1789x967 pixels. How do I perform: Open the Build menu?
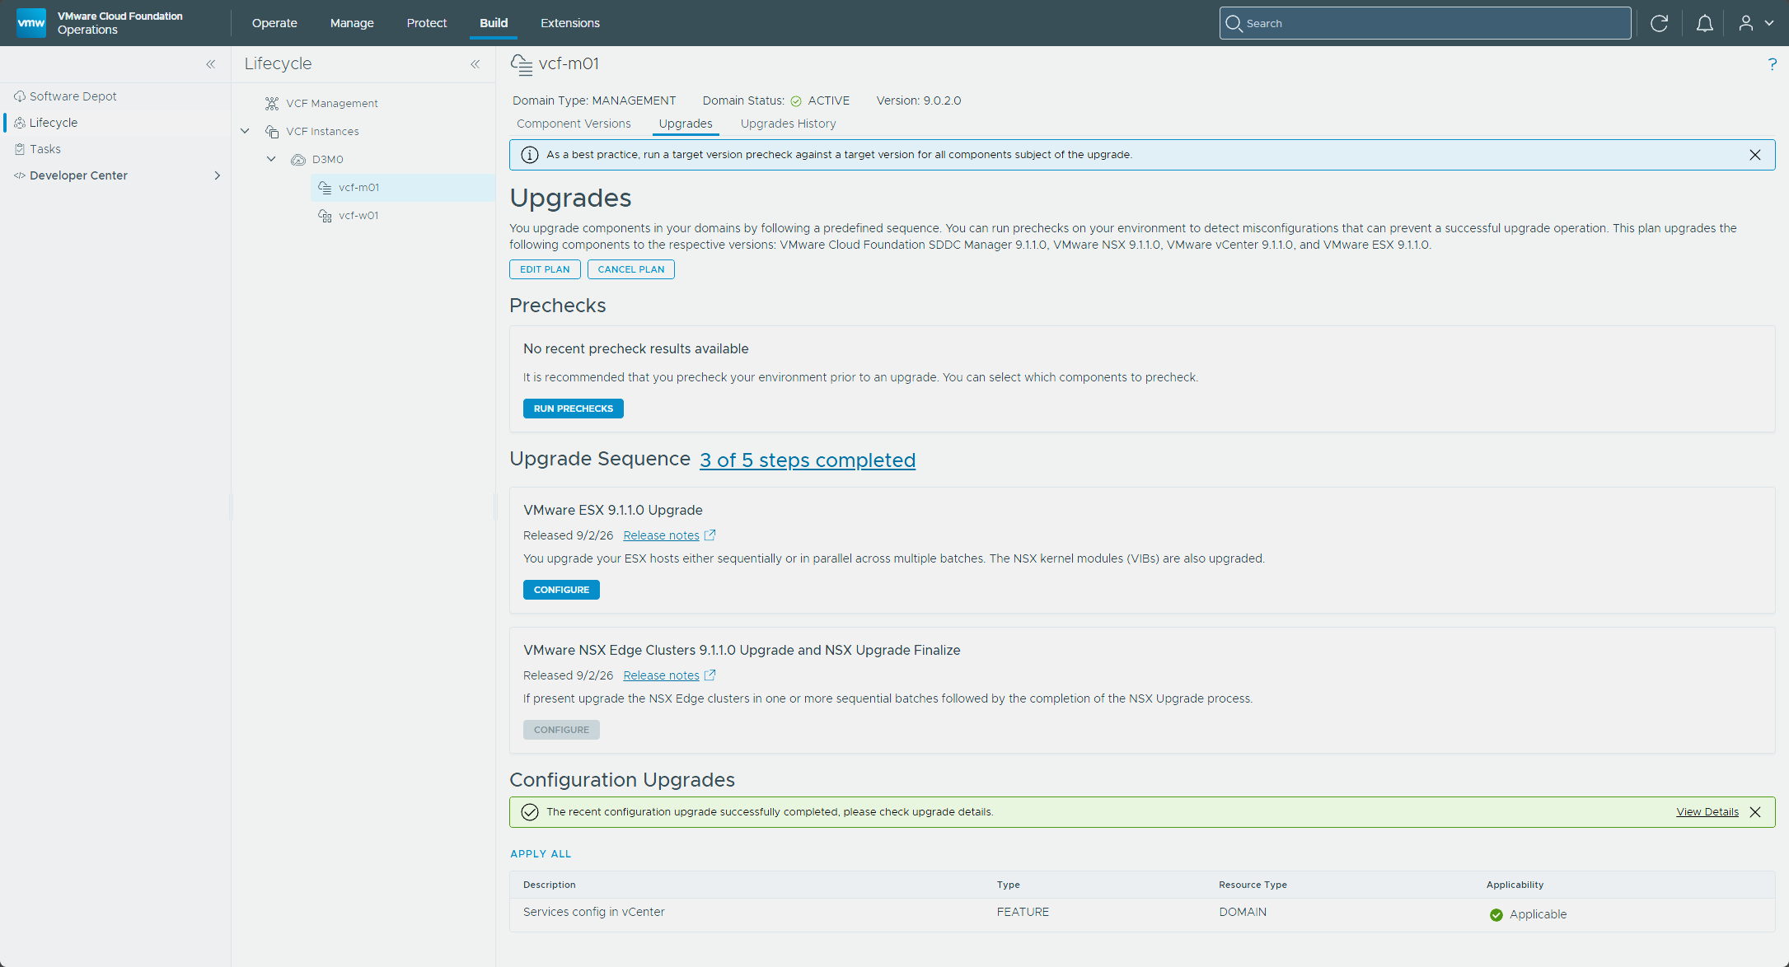[494, 23]
